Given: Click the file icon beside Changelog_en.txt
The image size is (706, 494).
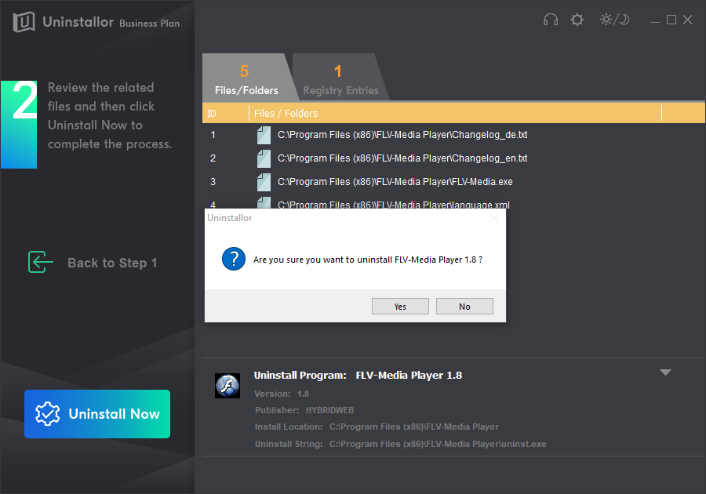Looking at the screenshot, I should point(264,158).
